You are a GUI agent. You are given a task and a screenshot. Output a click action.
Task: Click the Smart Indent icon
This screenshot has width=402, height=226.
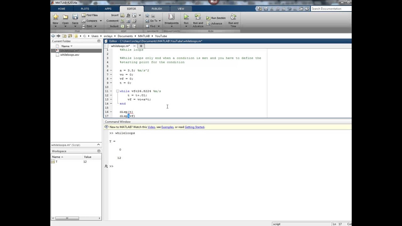(122, 26)
